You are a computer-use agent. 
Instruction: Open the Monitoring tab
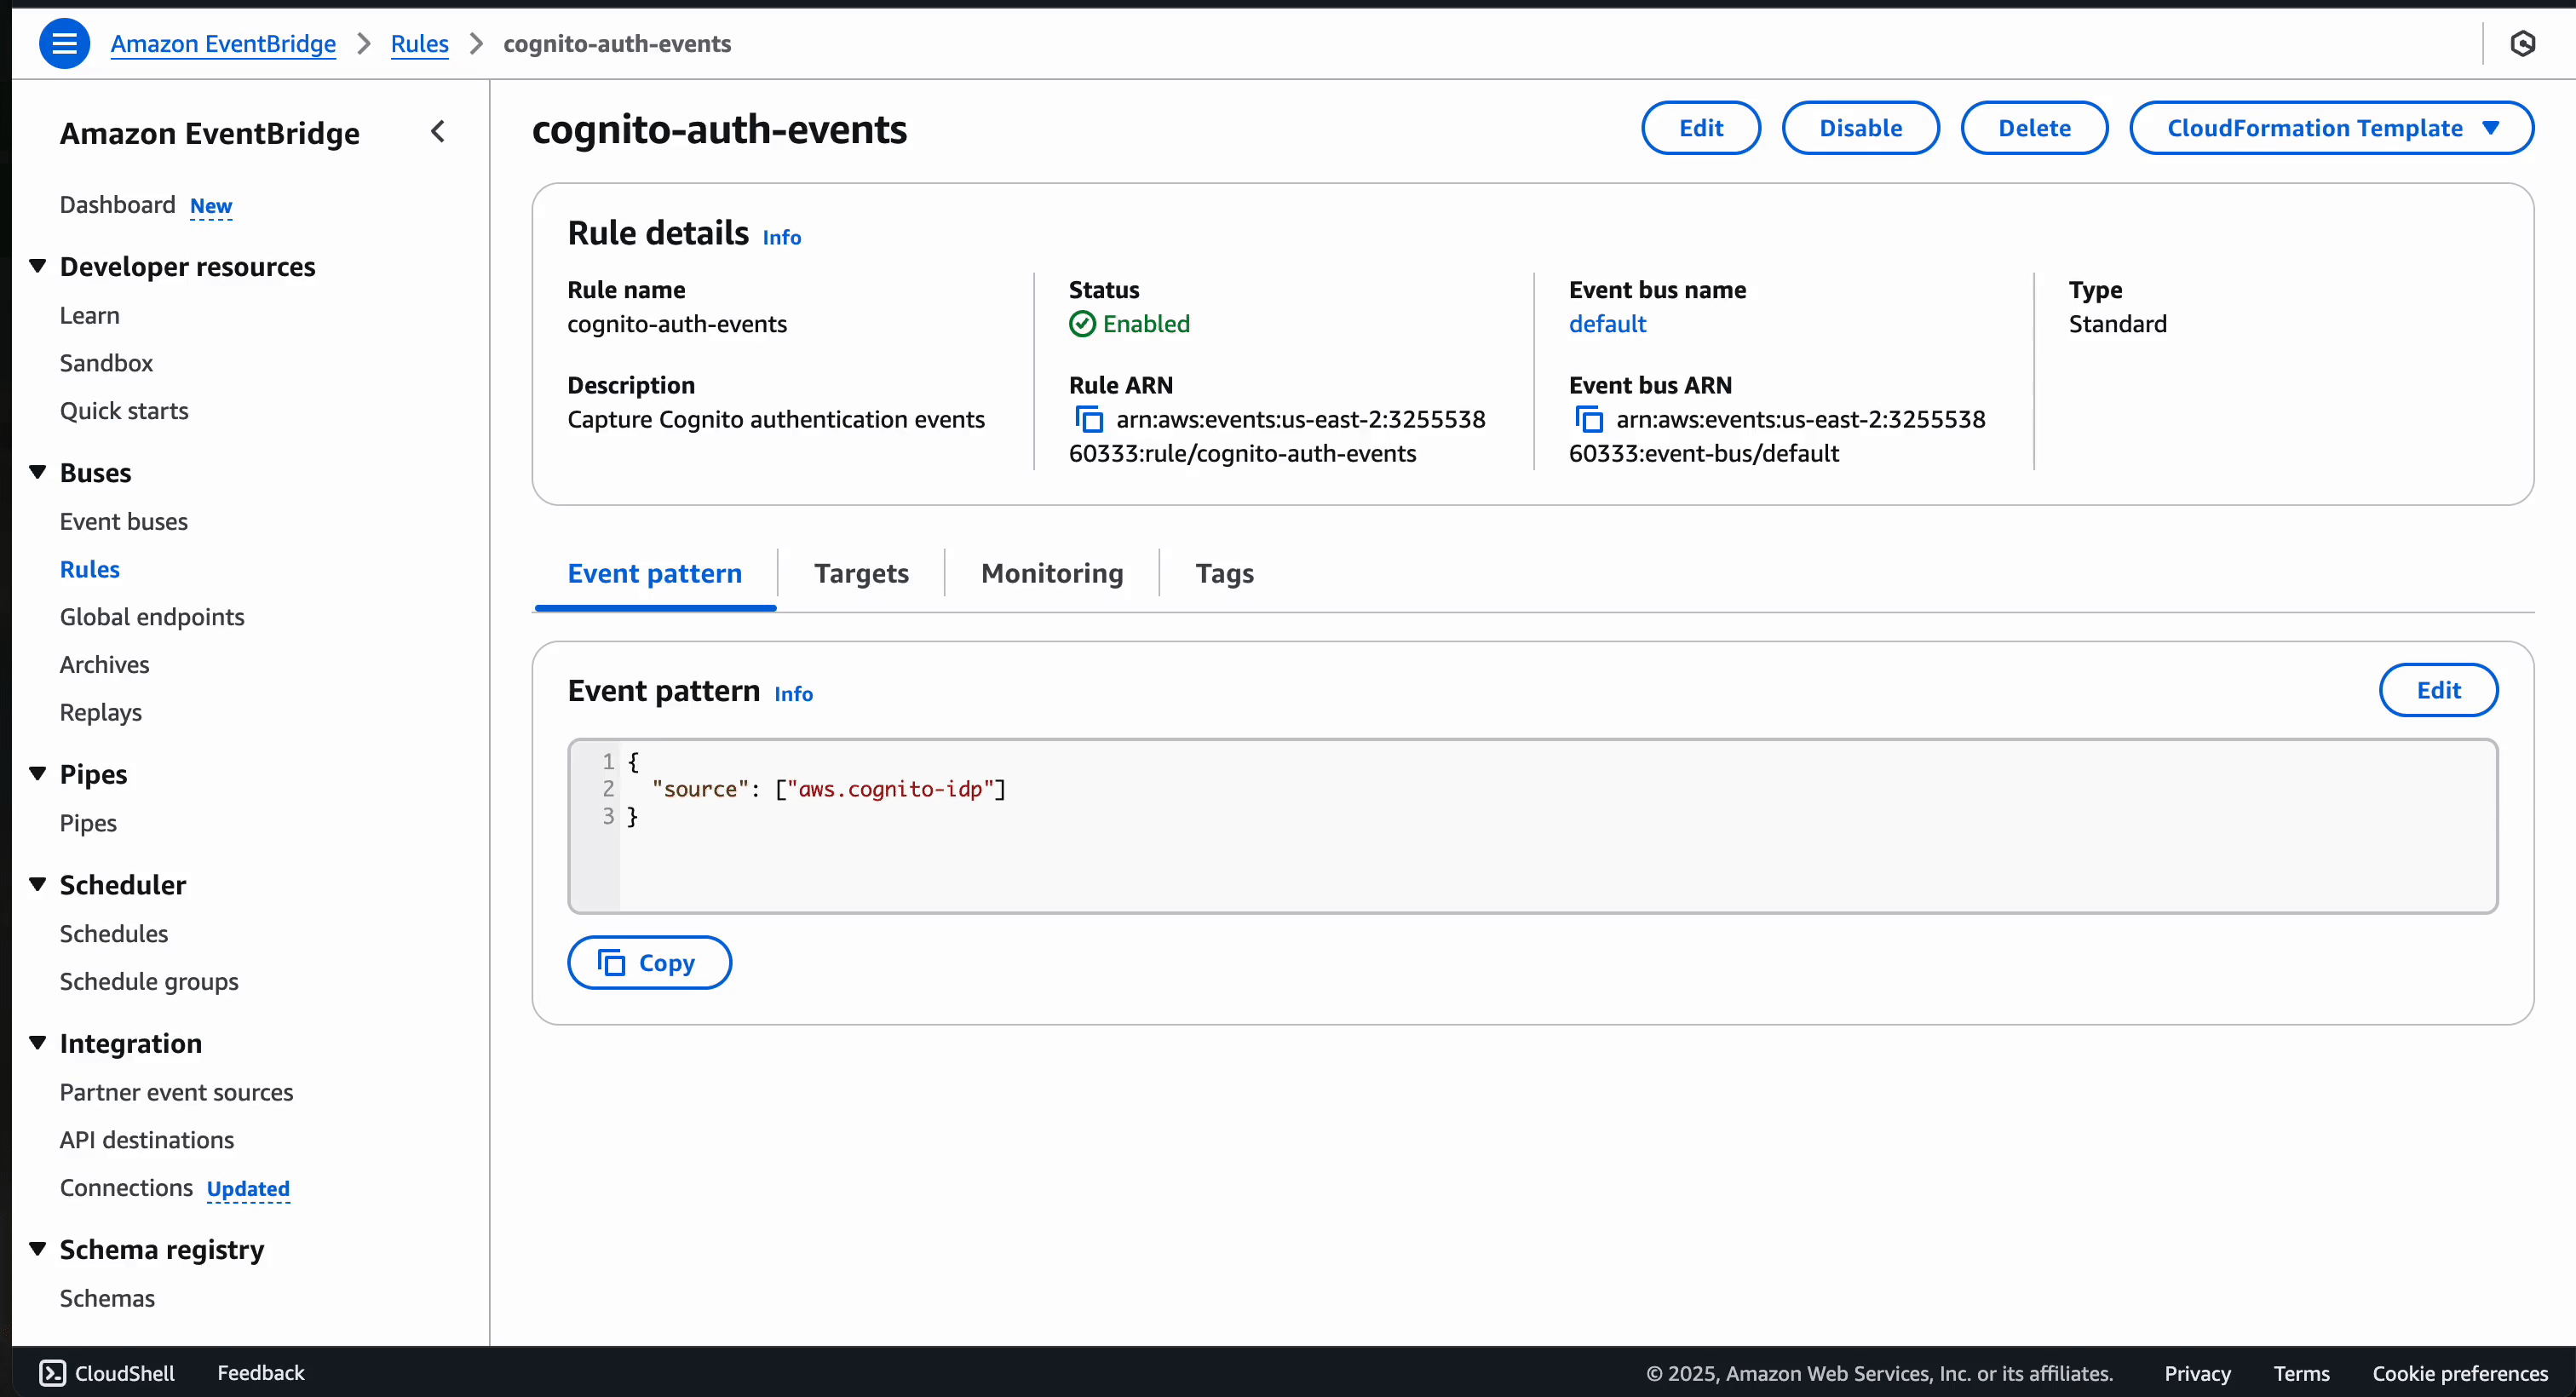click(x=1050, y=573)
